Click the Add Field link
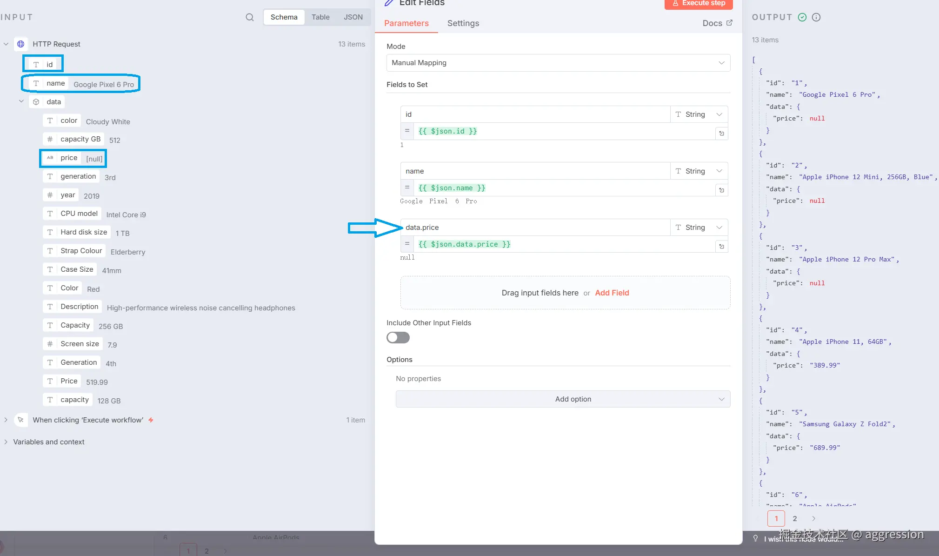The width and height of the screenshot is (939, 556). coord(612,293)
